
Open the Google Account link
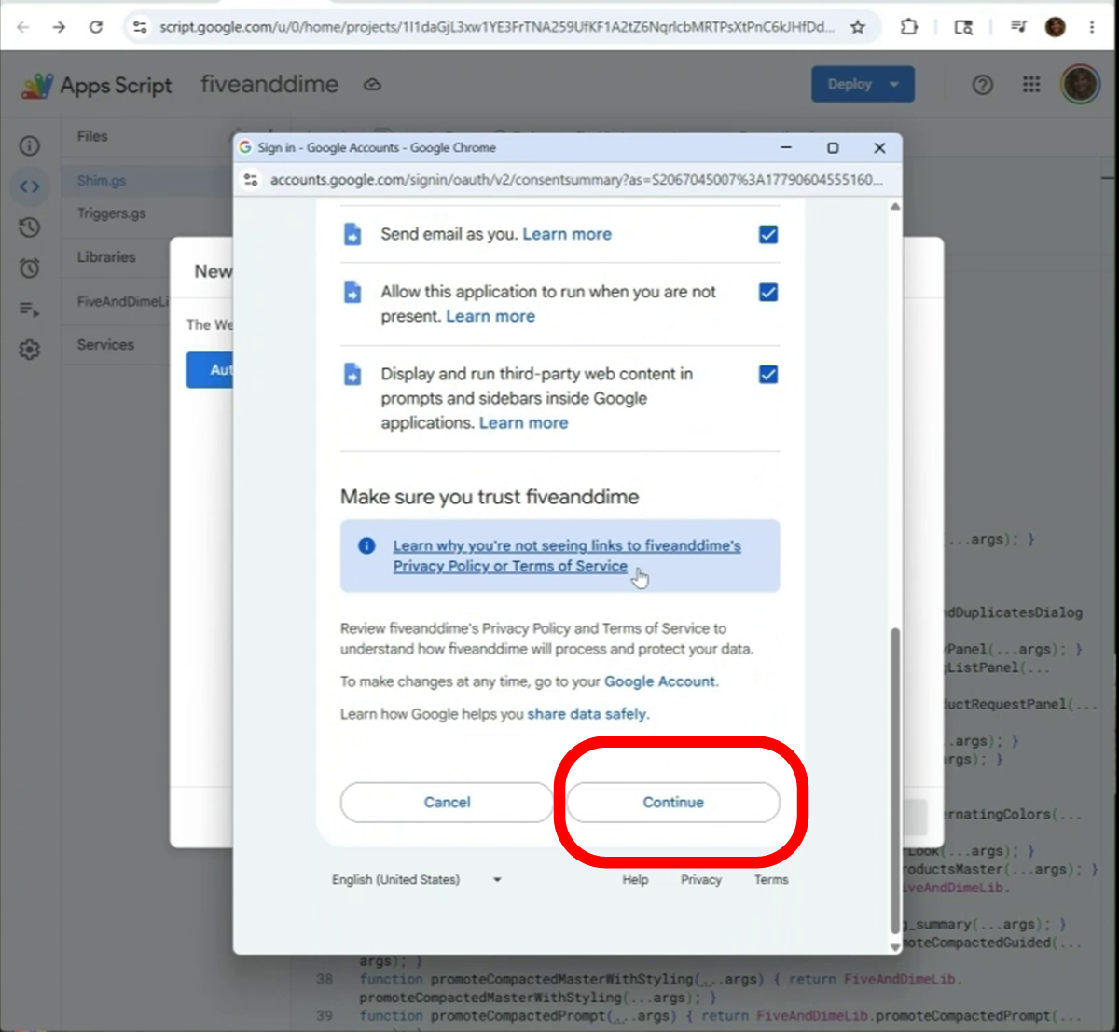(660, 681)
